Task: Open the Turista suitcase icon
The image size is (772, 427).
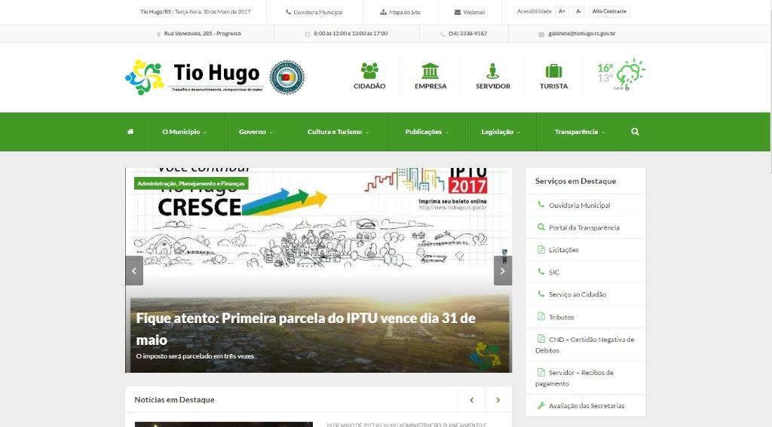Action: [x=553, y=71]
